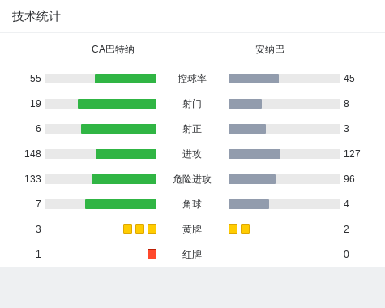Click the 黄牌 stat label
This screenshot has height=308, width=385.
(192, 229)
